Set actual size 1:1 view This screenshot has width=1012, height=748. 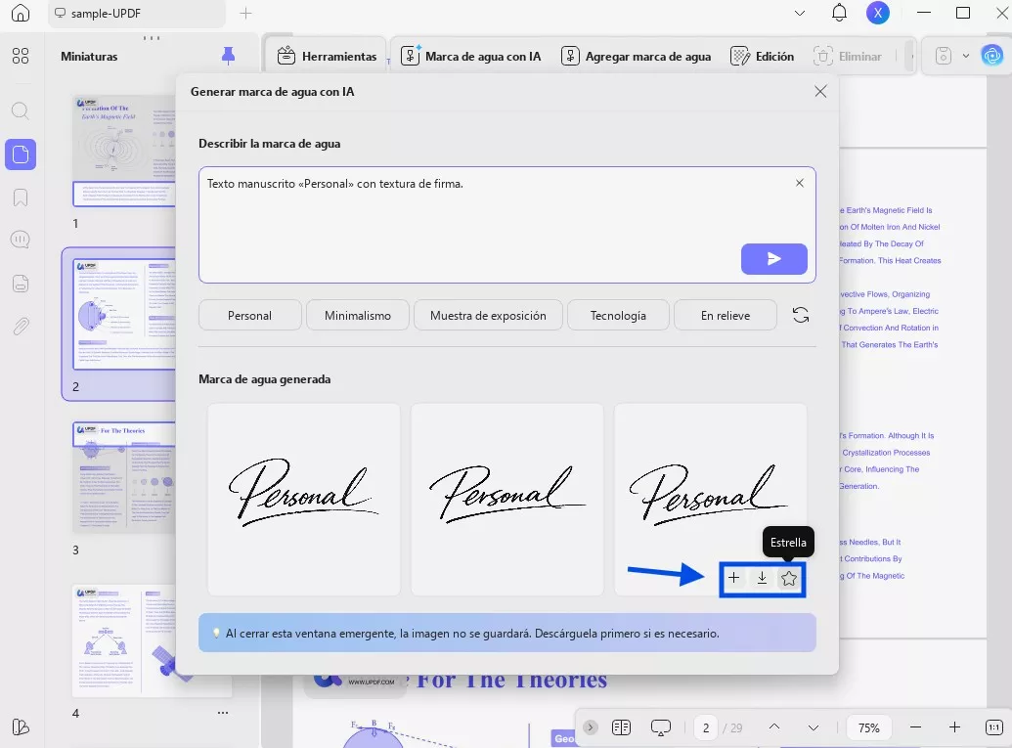(x=994, y=727)
